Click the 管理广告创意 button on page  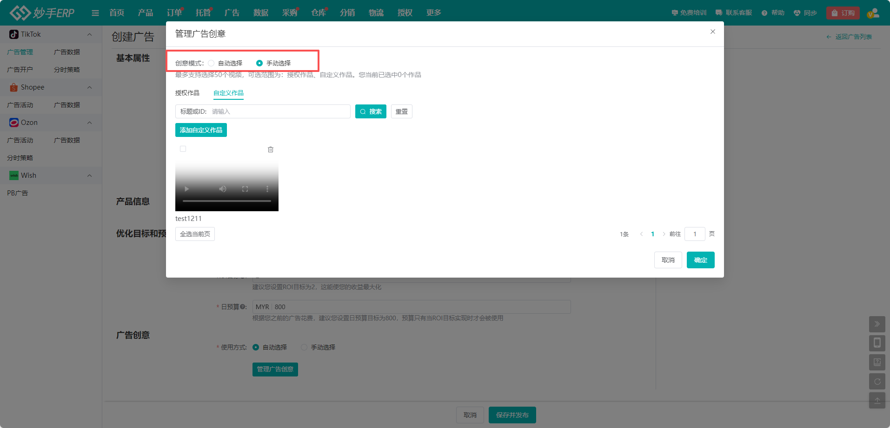tap(275, 370)
